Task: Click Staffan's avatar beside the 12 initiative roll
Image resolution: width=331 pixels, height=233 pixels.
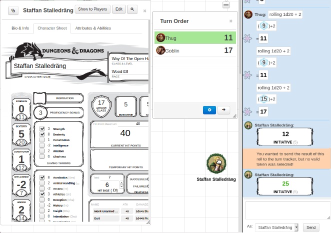Action: (248, 125)
